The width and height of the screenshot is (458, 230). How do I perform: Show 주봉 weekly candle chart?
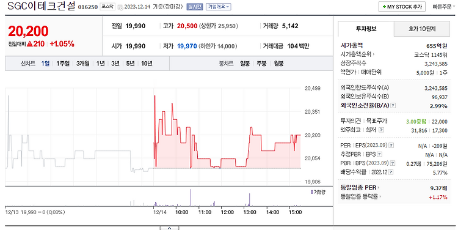[x=261, y=64]
